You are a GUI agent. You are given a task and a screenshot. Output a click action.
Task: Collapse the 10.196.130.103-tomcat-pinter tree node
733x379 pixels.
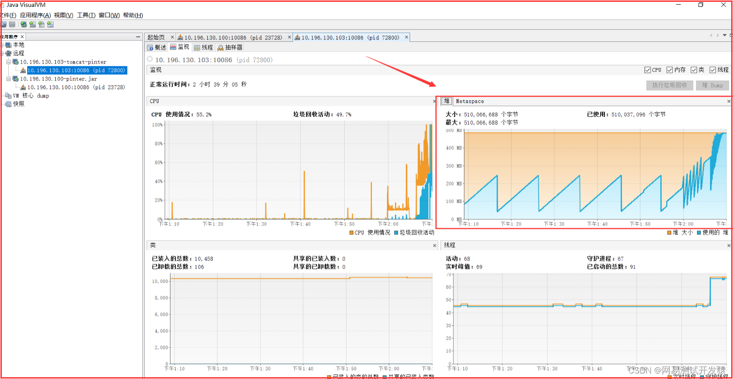(x=8, y=62)
